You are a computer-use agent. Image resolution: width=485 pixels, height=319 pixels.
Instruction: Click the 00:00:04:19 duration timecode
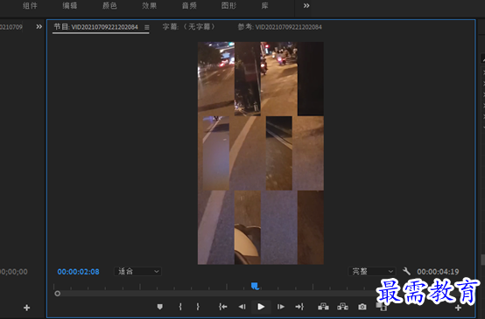click(438, 272)
